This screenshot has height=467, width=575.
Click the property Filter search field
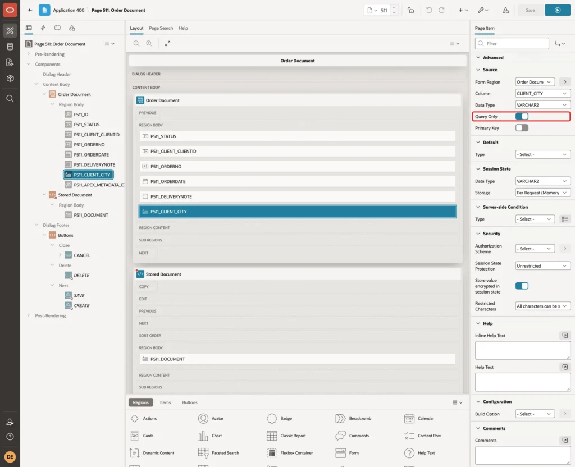(x=512, y=44)
